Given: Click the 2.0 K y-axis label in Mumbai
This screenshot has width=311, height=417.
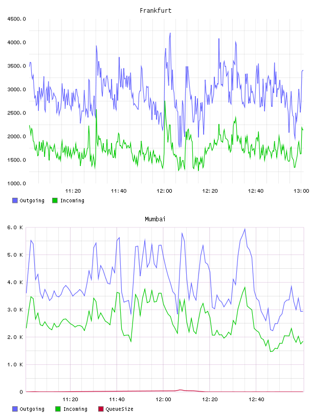Looking at the screenshot, I should [x=15, y=337].
